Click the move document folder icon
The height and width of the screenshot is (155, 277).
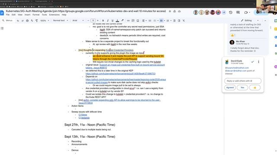tap(174, 11)
